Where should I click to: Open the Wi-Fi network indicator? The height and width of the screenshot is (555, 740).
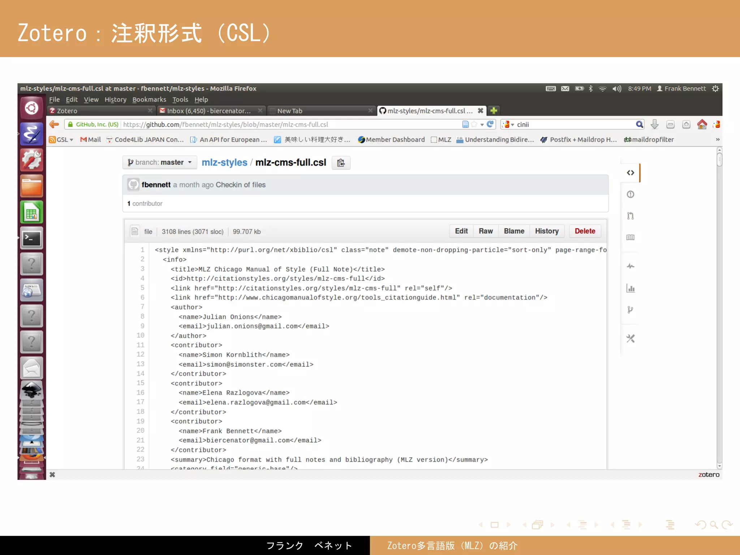click(x=602, y=89)
